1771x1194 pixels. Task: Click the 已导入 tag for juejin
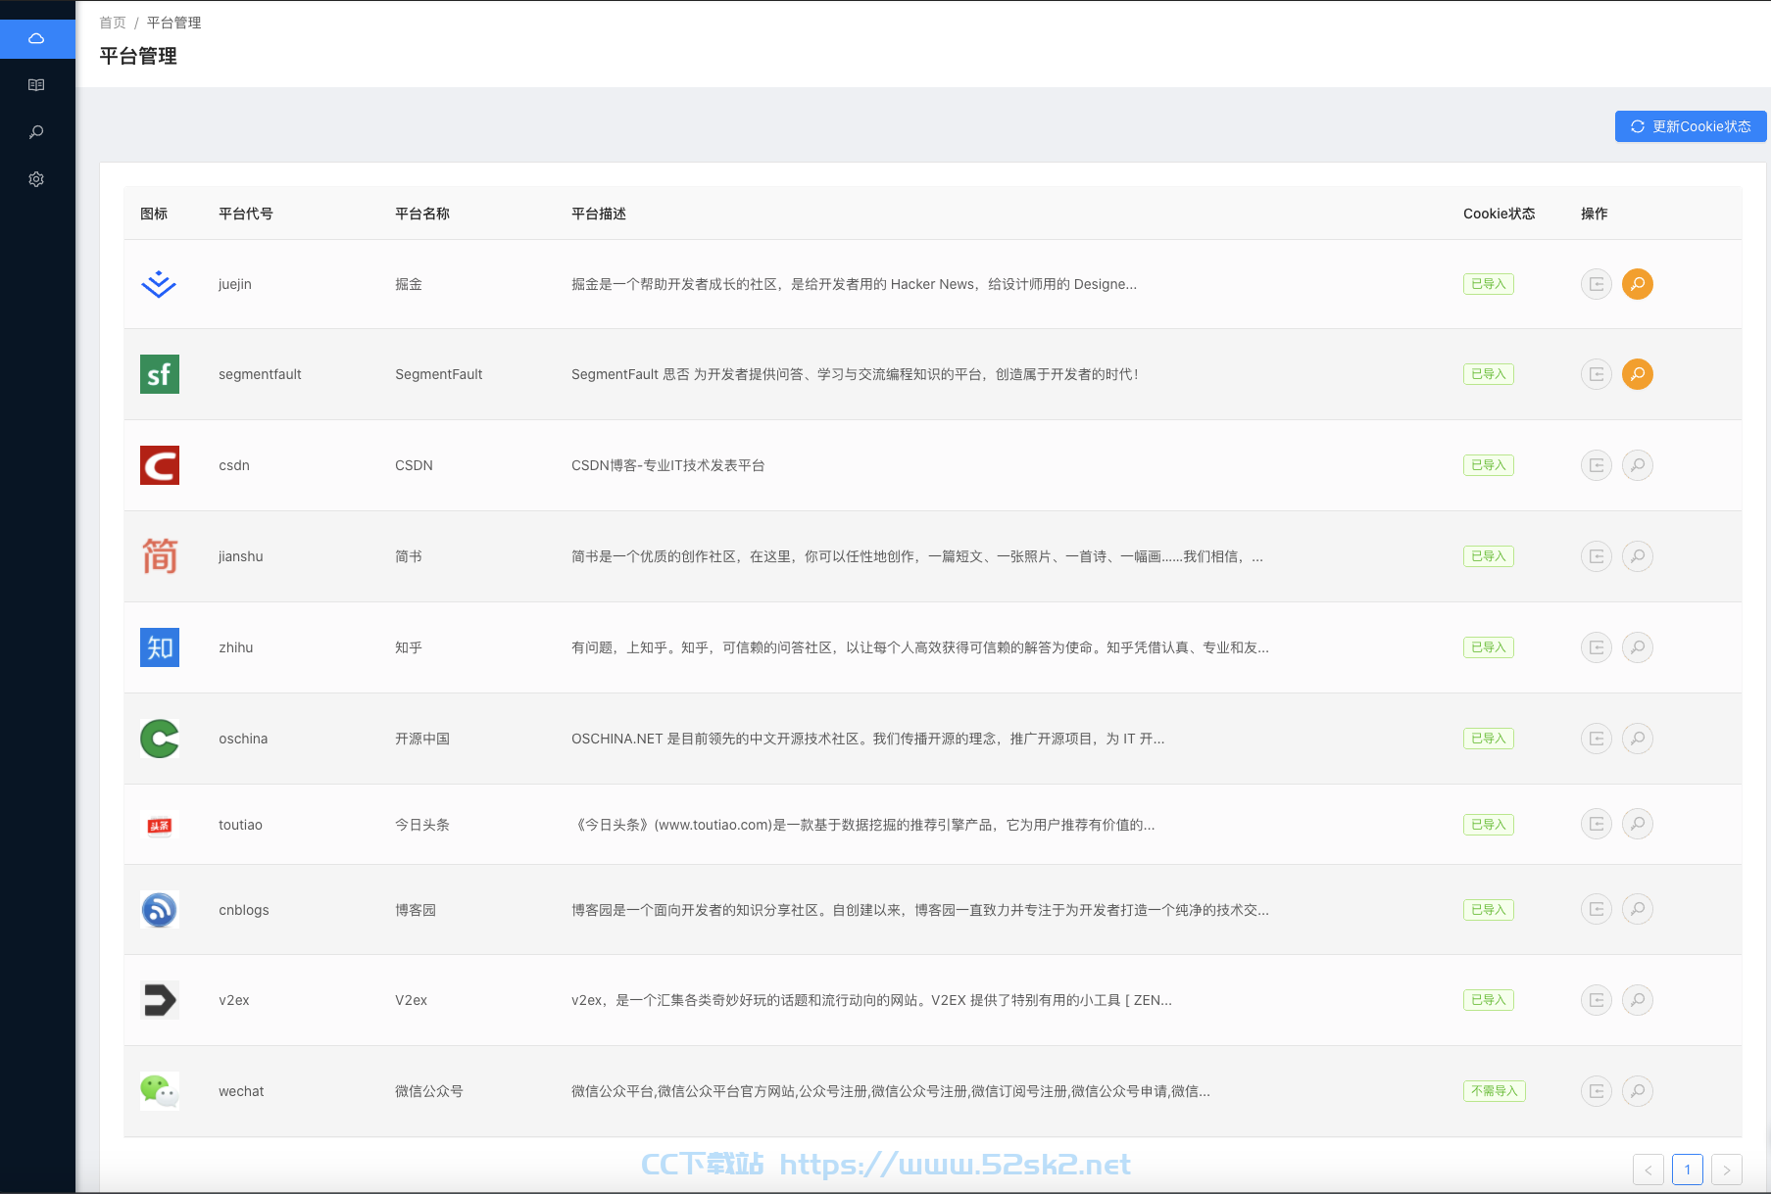pos(1489,284)
